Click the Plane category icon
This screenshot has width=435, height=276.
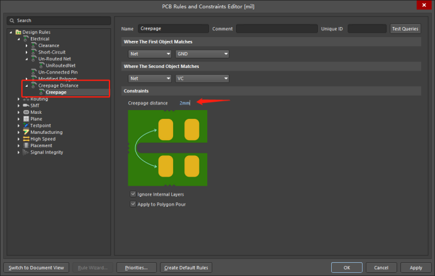[26, 119]
